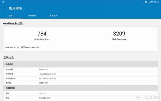Switch to the 单核结果 tab
Screen dimensions: 161x101
point(32,16)
